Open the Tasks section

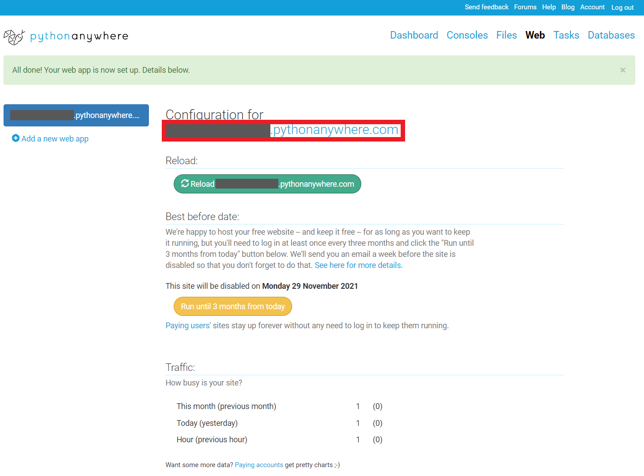(x=566, y=35)
